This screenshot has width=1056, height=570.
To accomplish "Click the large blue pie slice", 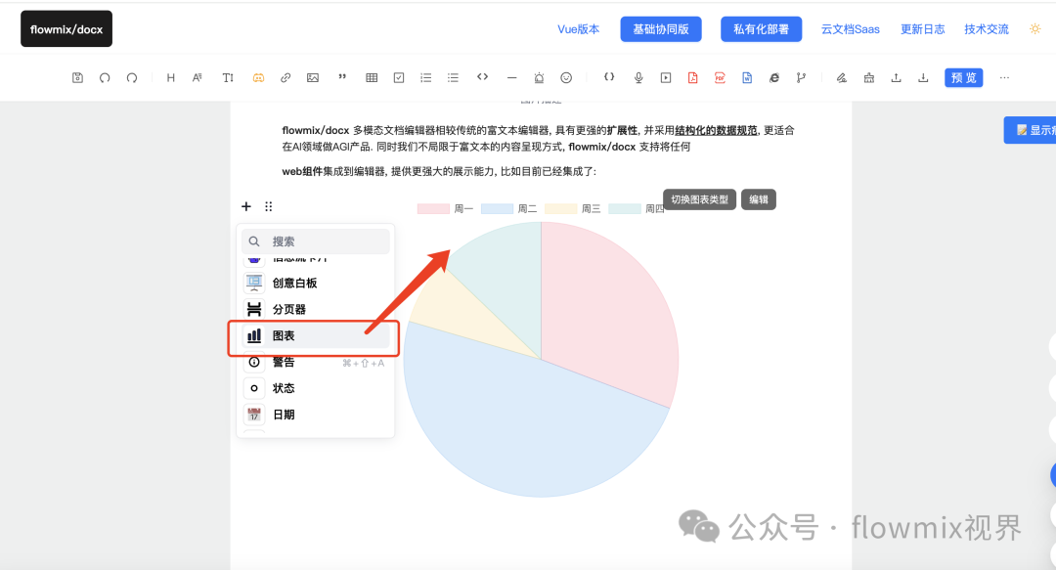I will pos(525,424).
